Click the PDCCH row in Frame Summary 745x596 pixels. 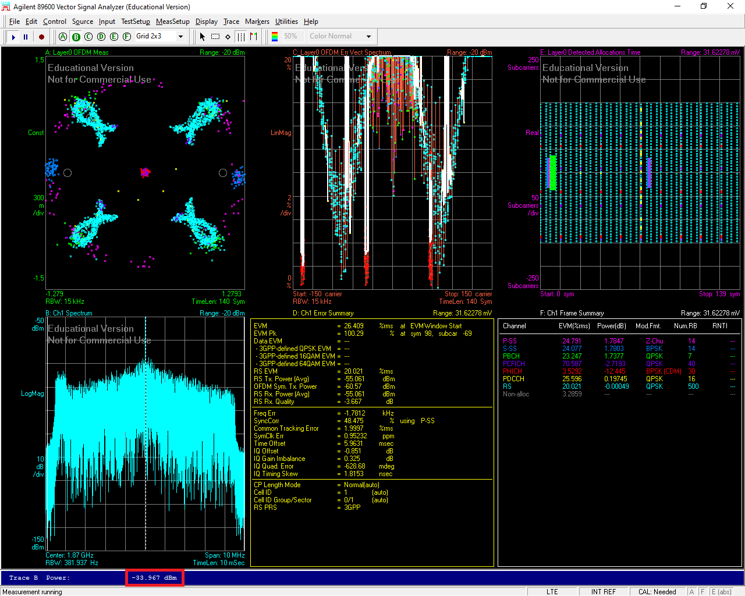click(x=620, y=379)
